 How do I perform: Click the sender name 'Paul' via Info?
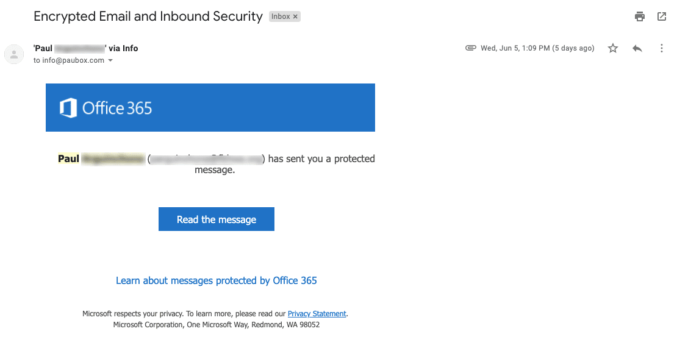click(x=85, y=48)
